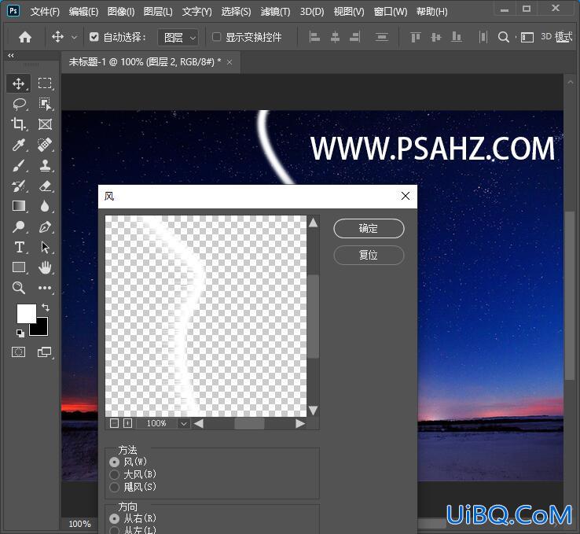
Task: Confirm the Wind filter with 确定
Action: coord(369,229)
